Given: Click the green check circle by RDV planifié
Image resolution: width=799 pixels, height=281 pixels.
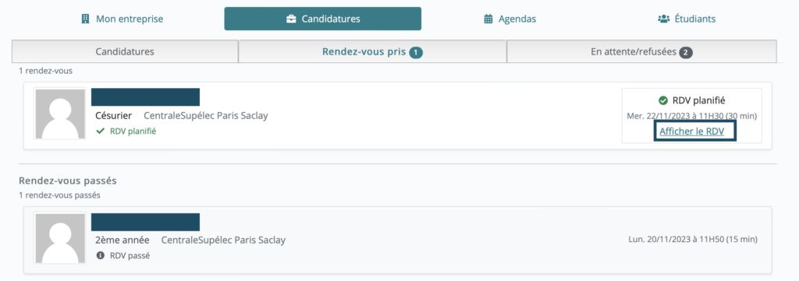Looking at the screenshot, I should pos(663,100).
